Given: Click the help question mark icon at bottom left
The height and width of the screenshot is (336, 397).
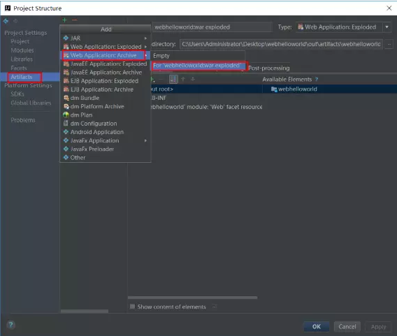Looking at the screenshot, I should (x=11, y=325).
